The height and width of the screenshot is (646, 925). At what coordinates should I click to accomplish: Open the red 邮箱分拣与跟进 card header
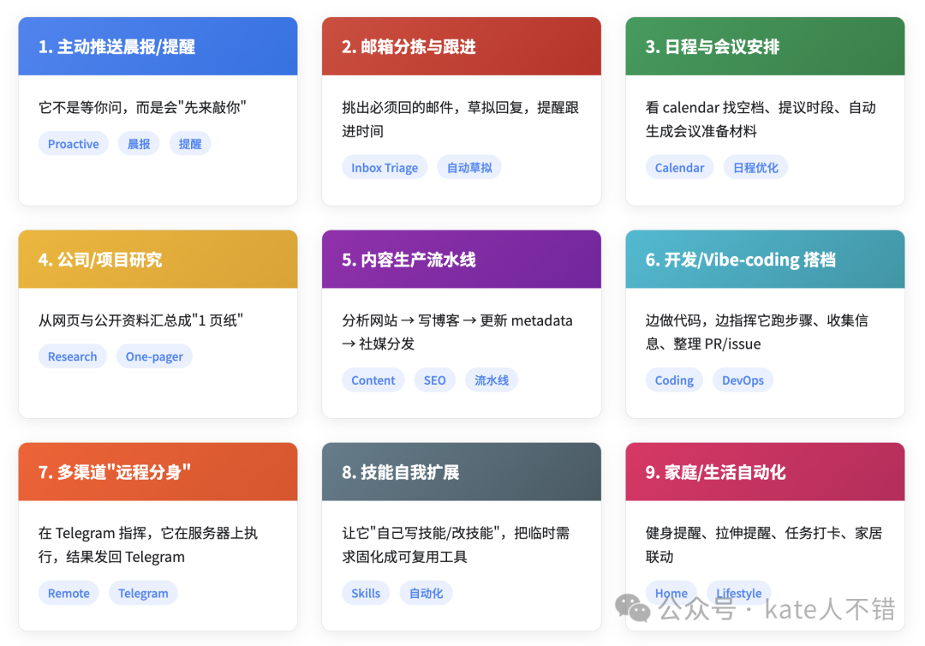tap(461, 46)
